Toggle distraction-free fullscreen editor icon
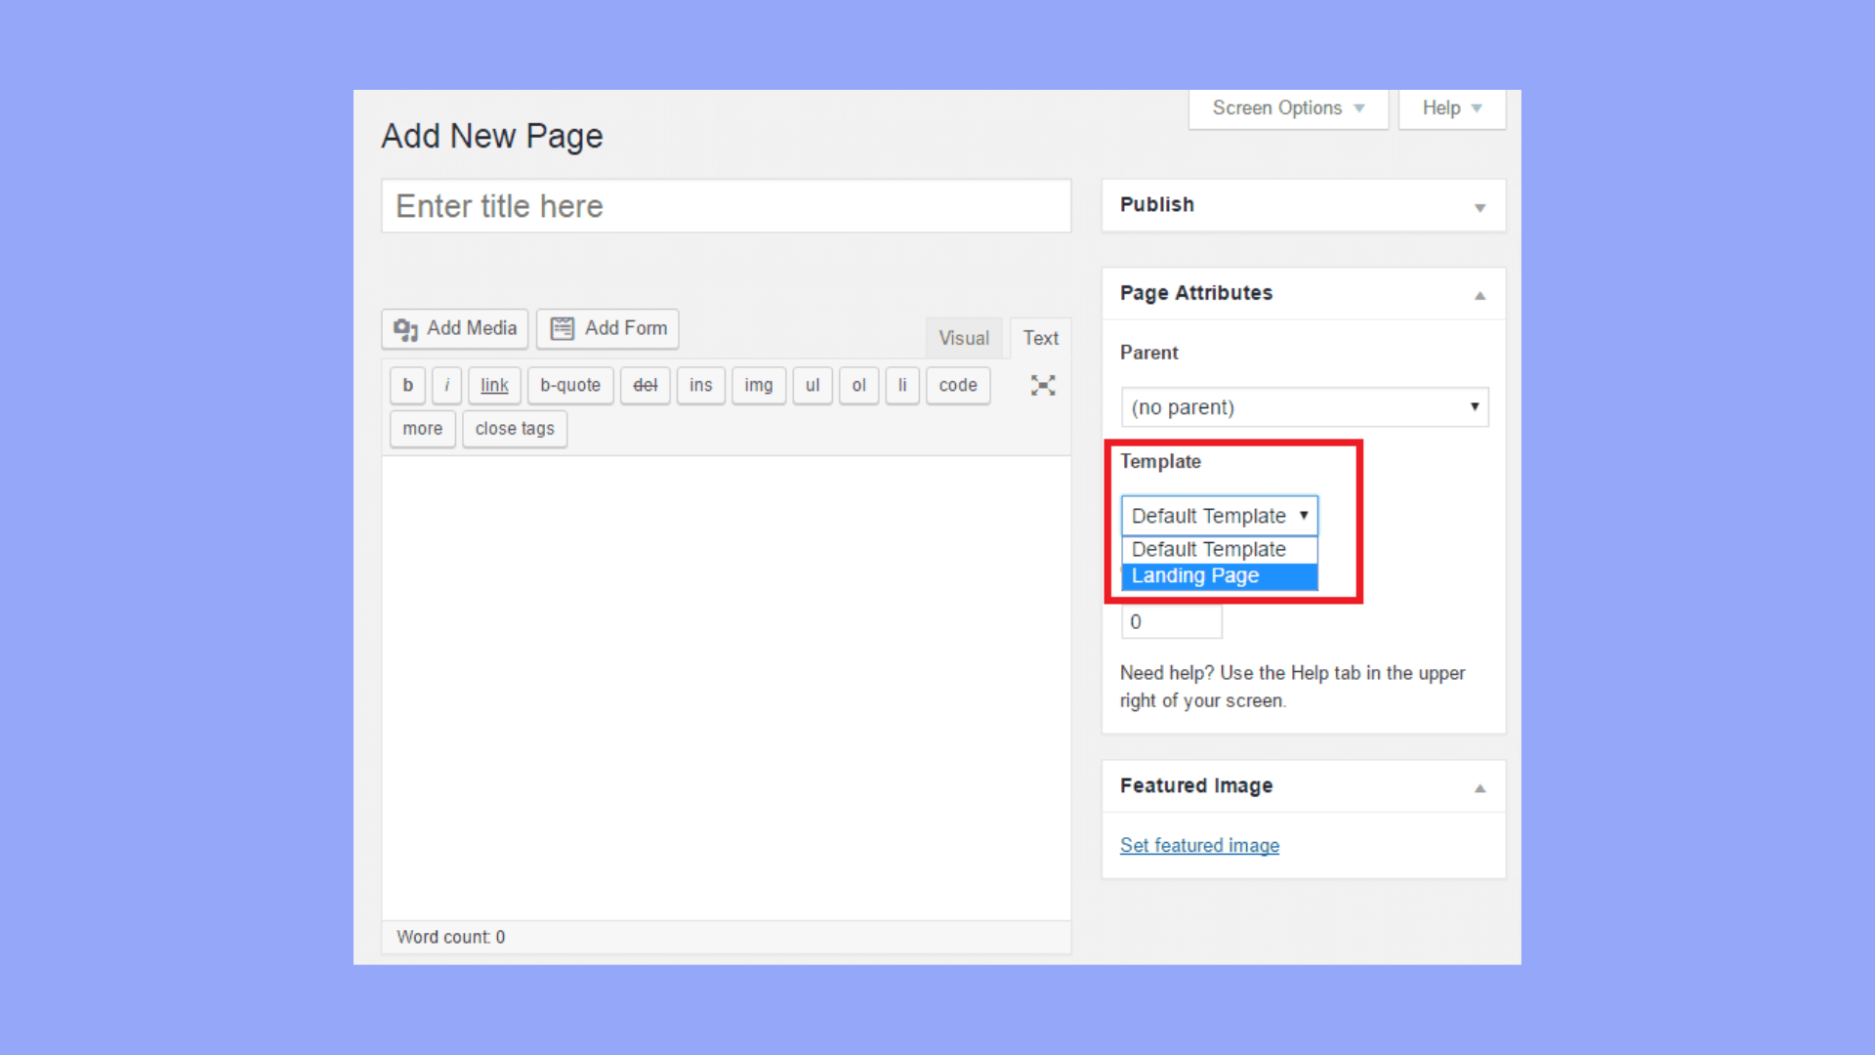 pos(1043,386)
